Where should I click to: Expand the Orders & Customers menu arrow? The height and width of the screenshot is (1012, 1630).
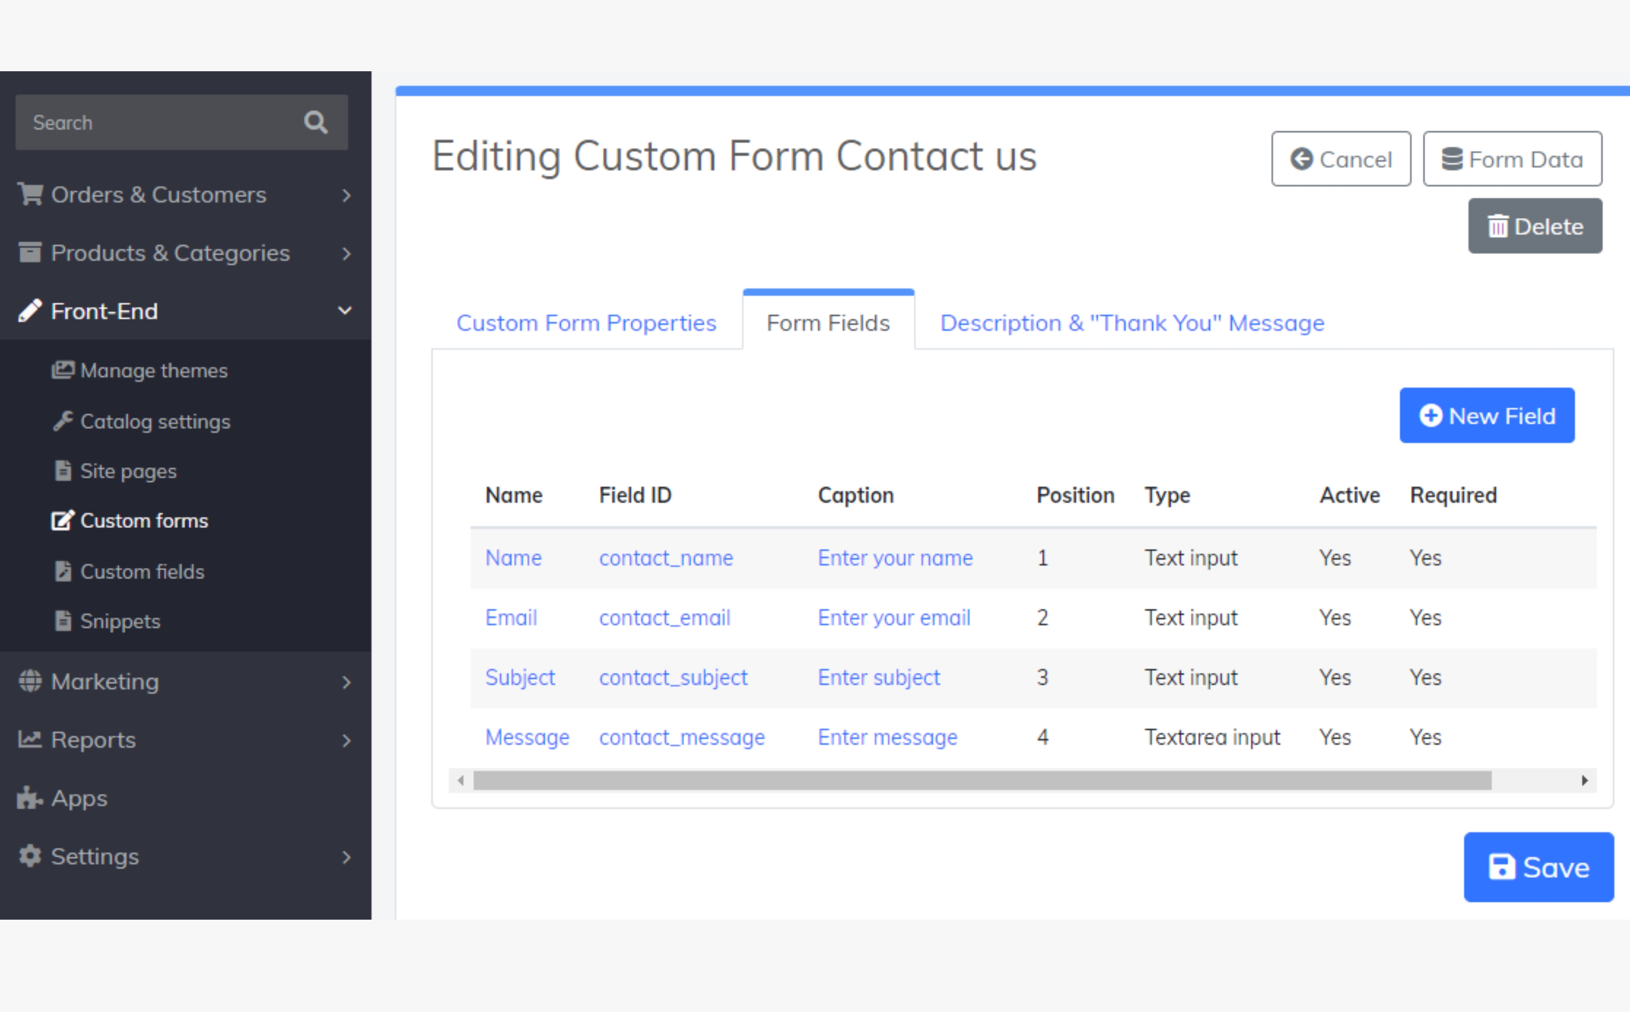[346, 195]
